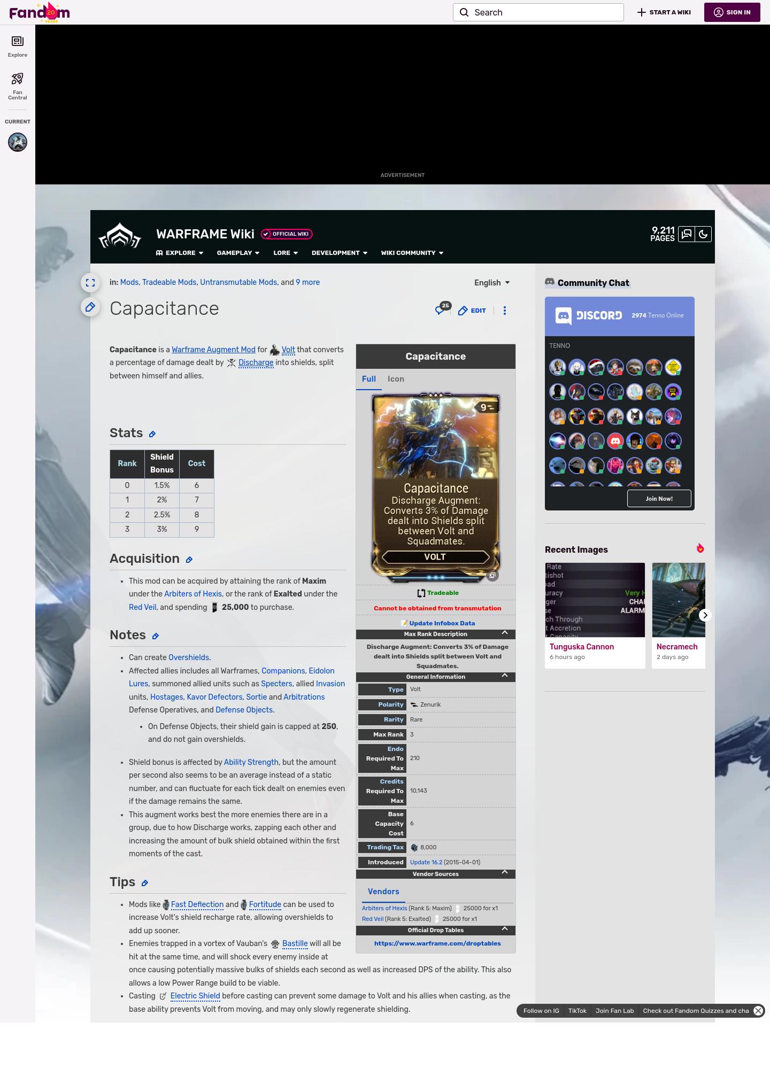Close the Fandom bottom notification bar
This screenshot has width=770, height=1069.
tap(758, 1011)
